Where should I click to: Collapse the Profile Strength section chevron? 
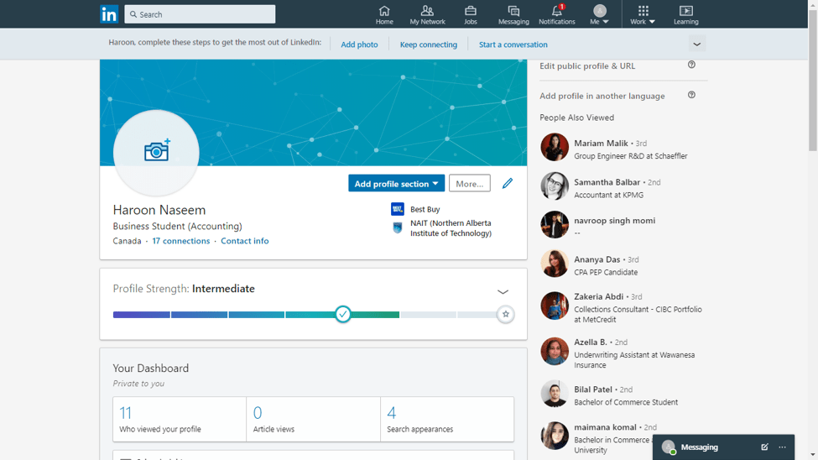coord(503,292)
